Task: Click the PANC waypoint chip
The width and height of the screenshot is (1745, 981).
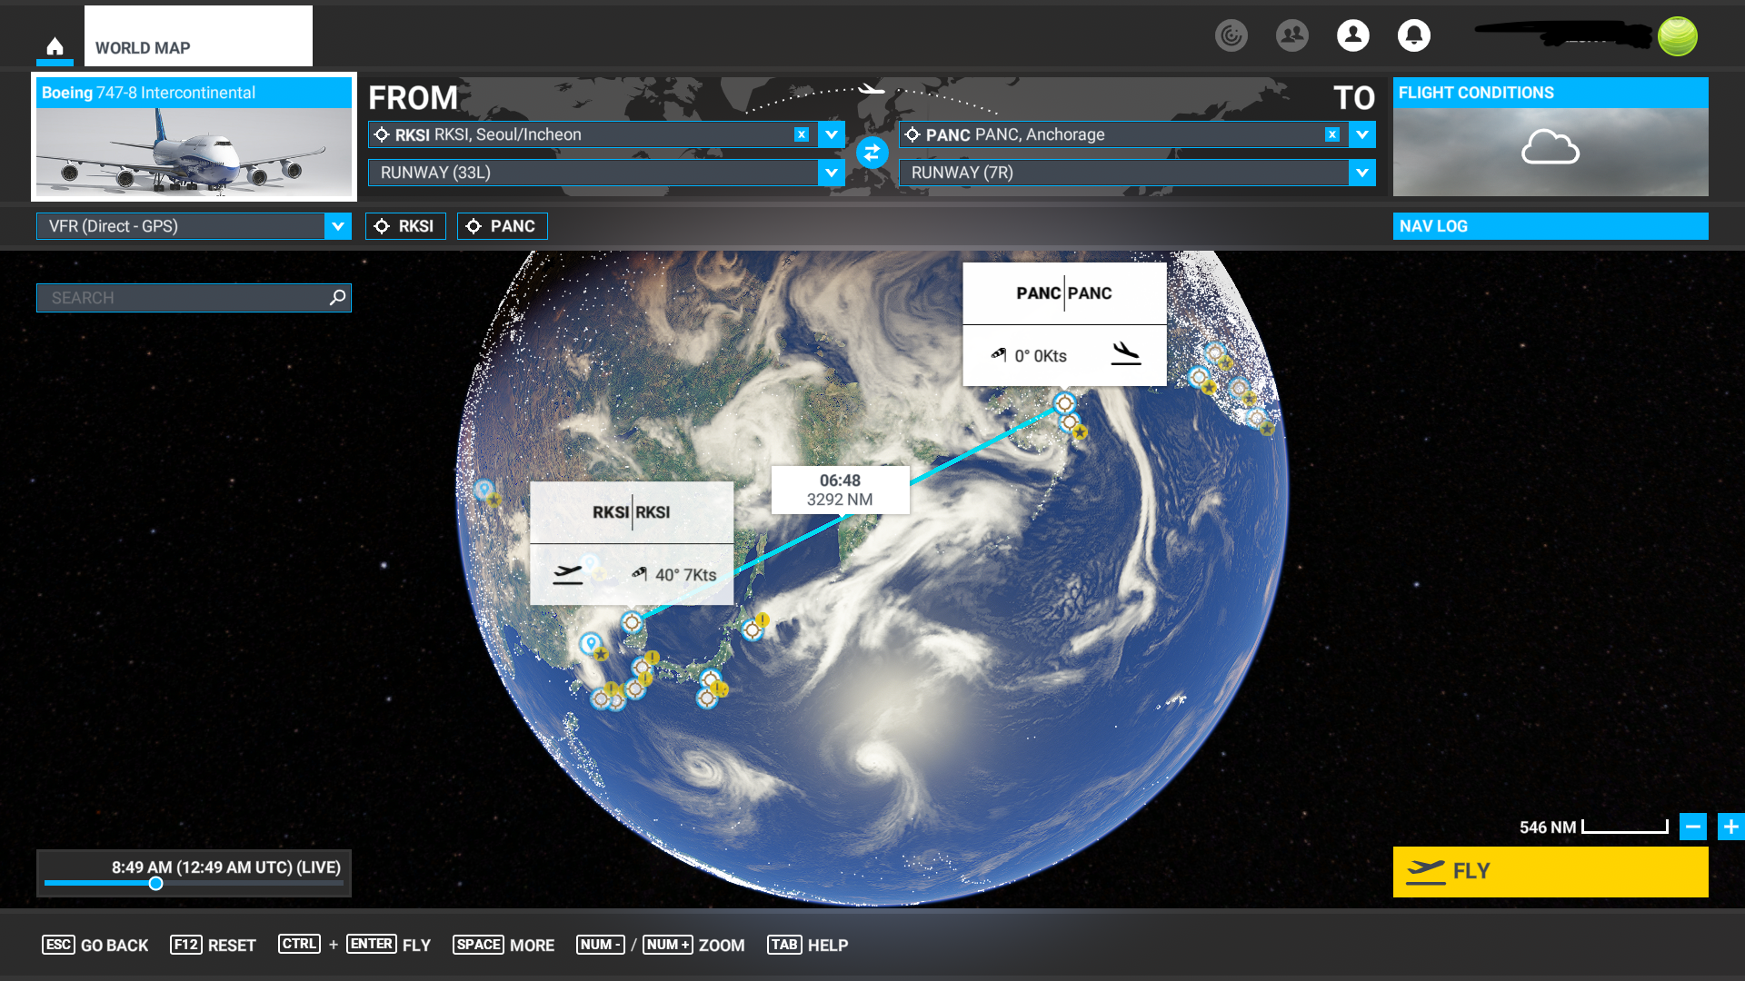Action: click(502, 226)
